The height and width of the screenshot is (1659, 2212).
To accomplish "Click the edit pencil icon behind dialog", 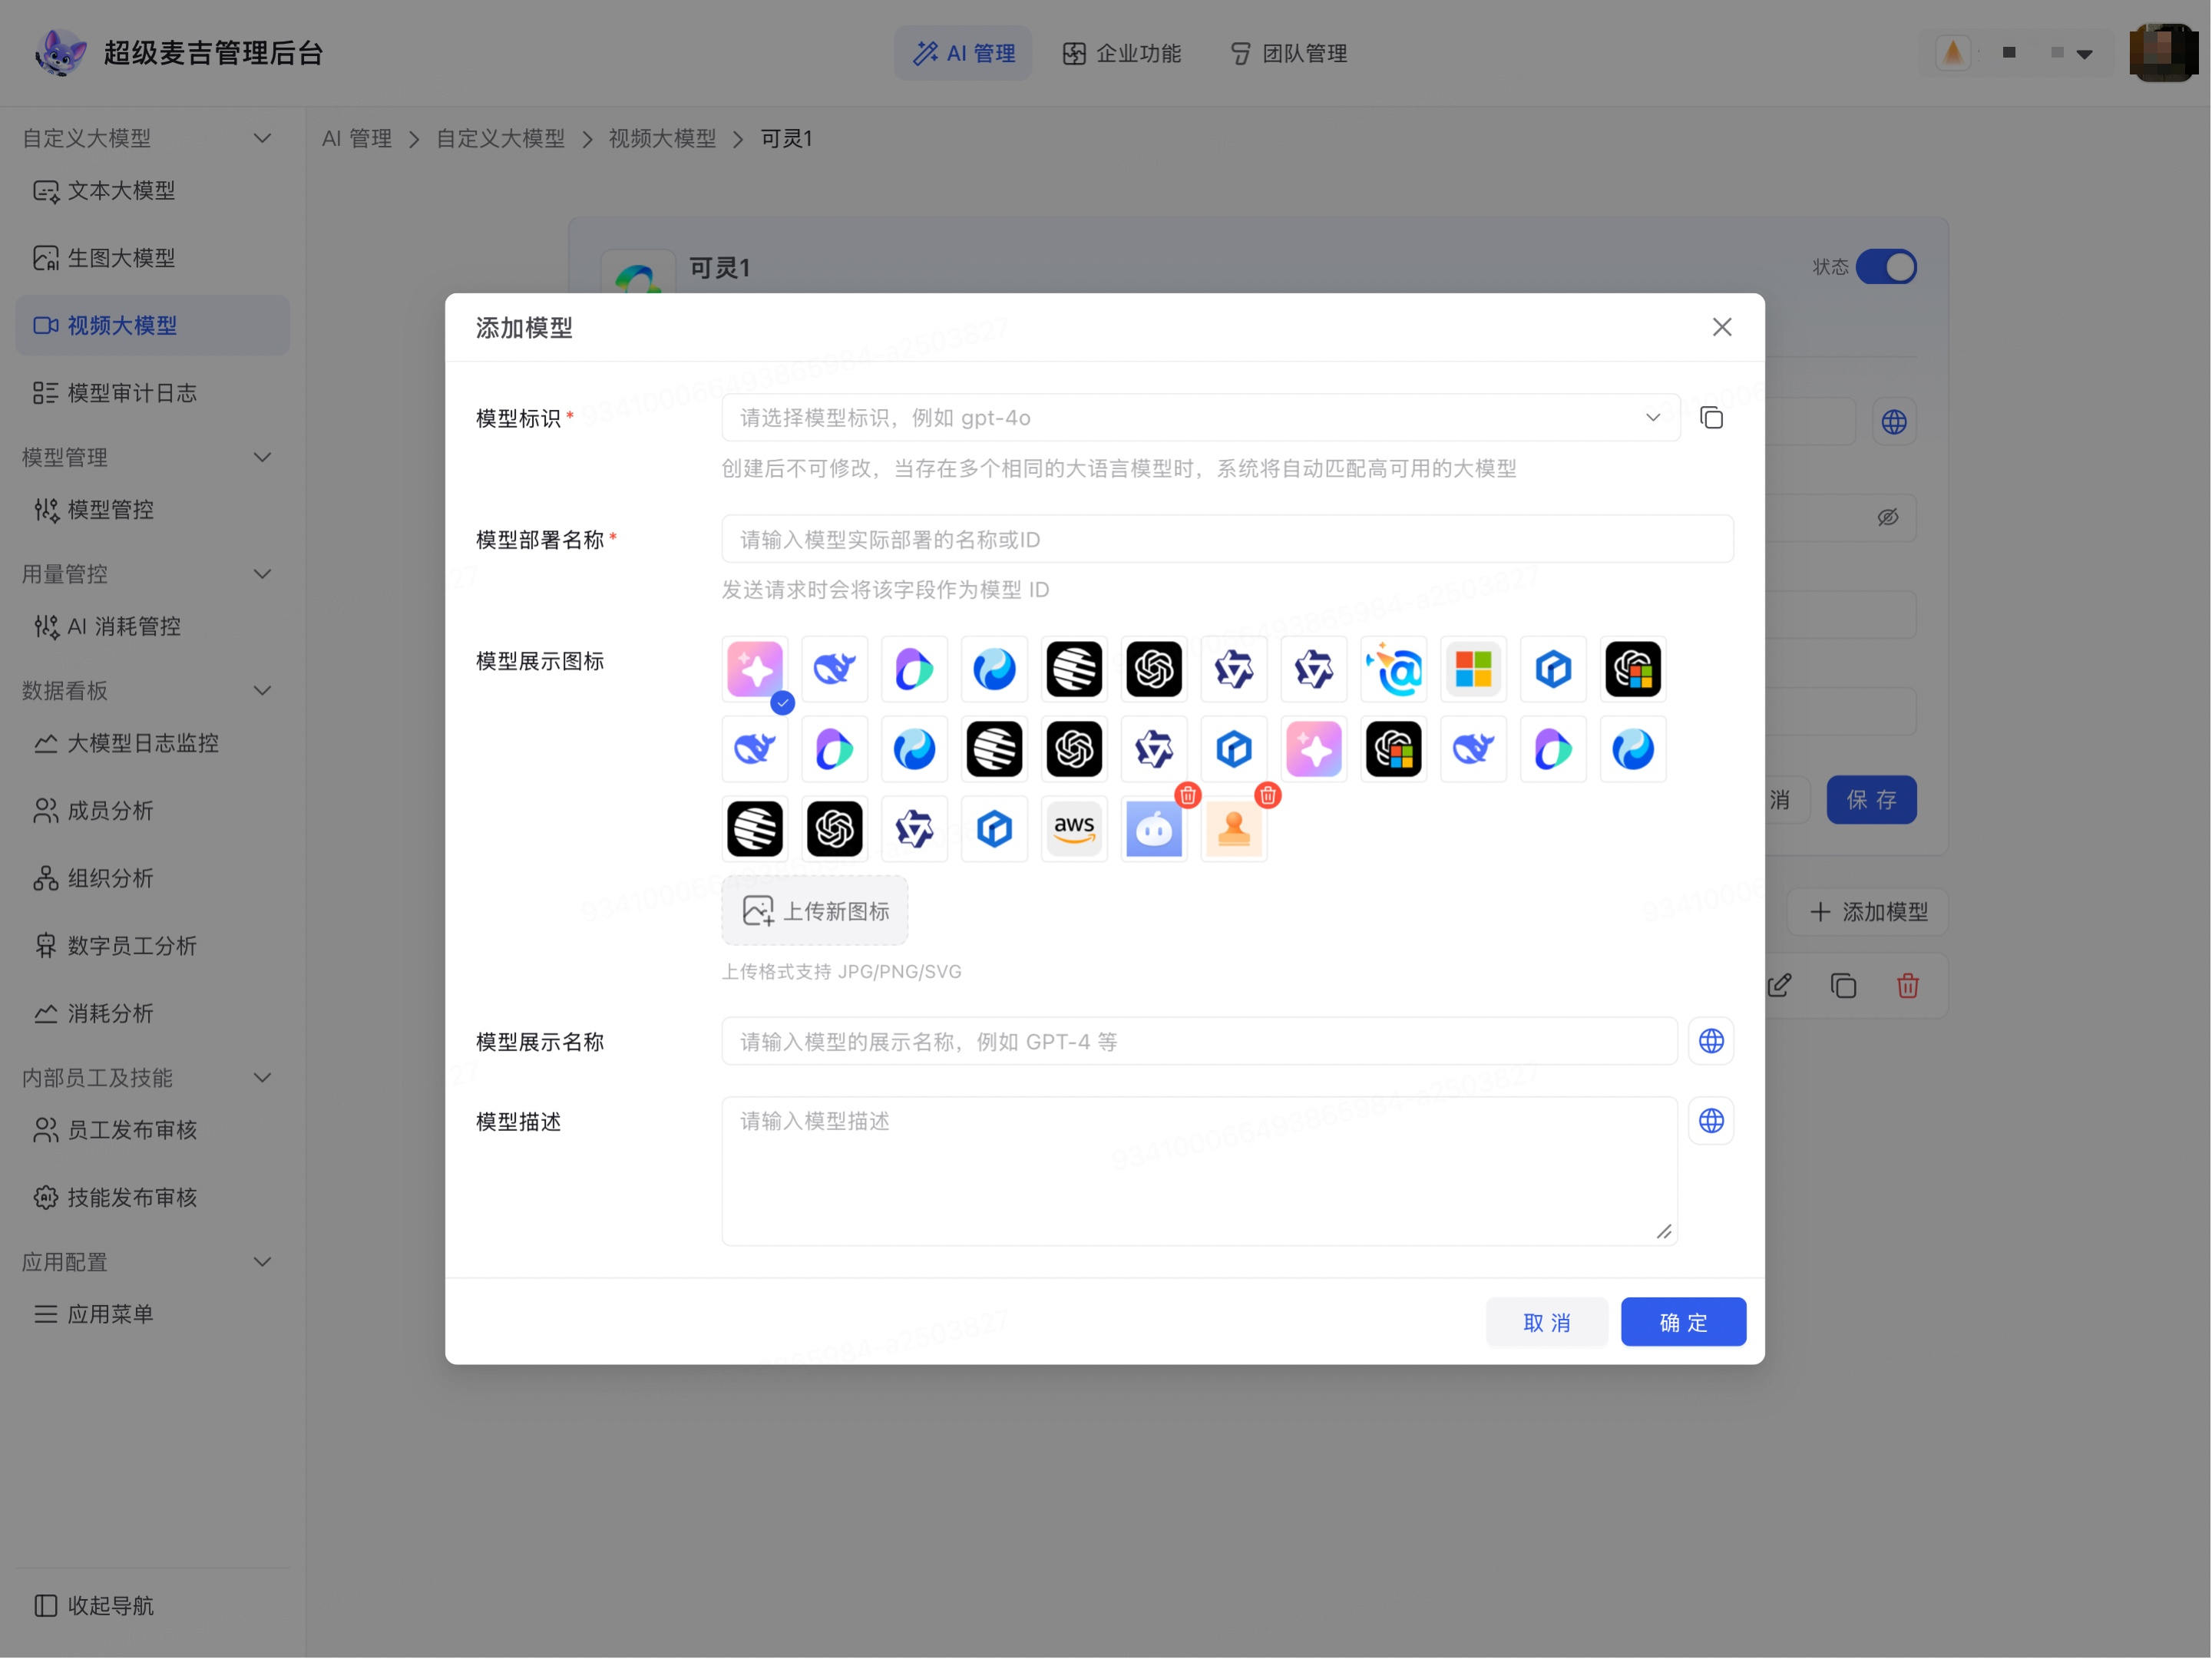I will pyautogui.click(x=1780, y=986).
